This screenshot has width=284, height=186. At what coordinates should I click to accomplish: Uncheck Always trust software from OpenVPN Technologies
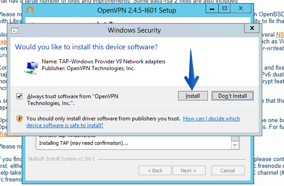[19, 96]
